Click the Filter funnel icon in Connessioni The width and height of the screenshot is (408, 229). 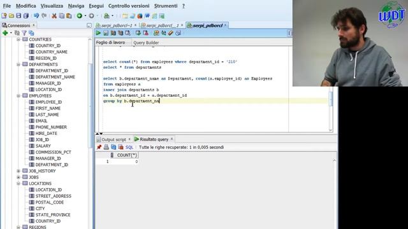(24, 32)
